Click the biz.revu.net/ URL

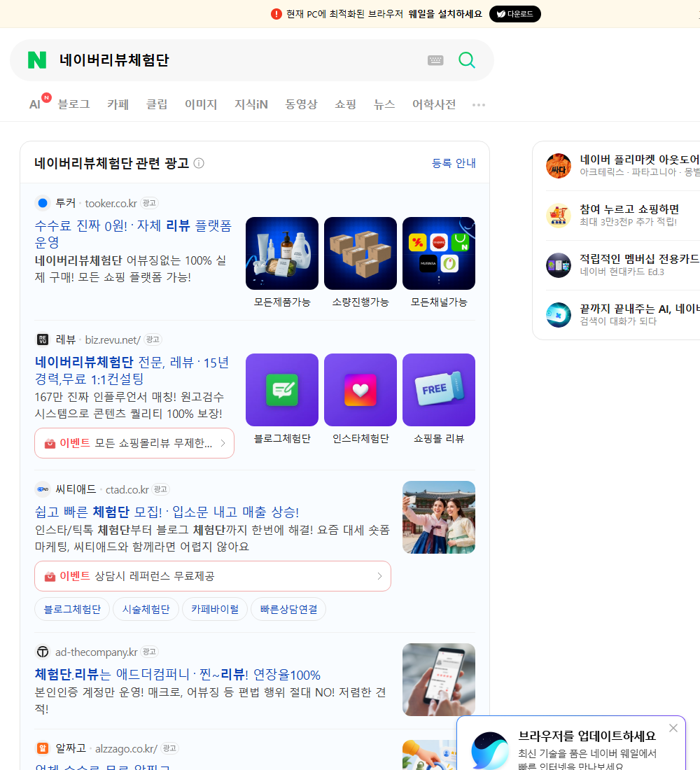[x=113, y=339]
